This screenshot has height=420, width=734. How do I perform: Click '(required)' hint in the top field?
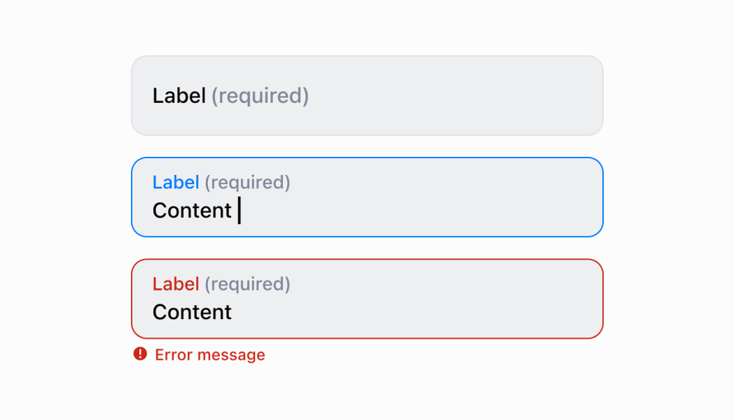[x=260, y=96]
